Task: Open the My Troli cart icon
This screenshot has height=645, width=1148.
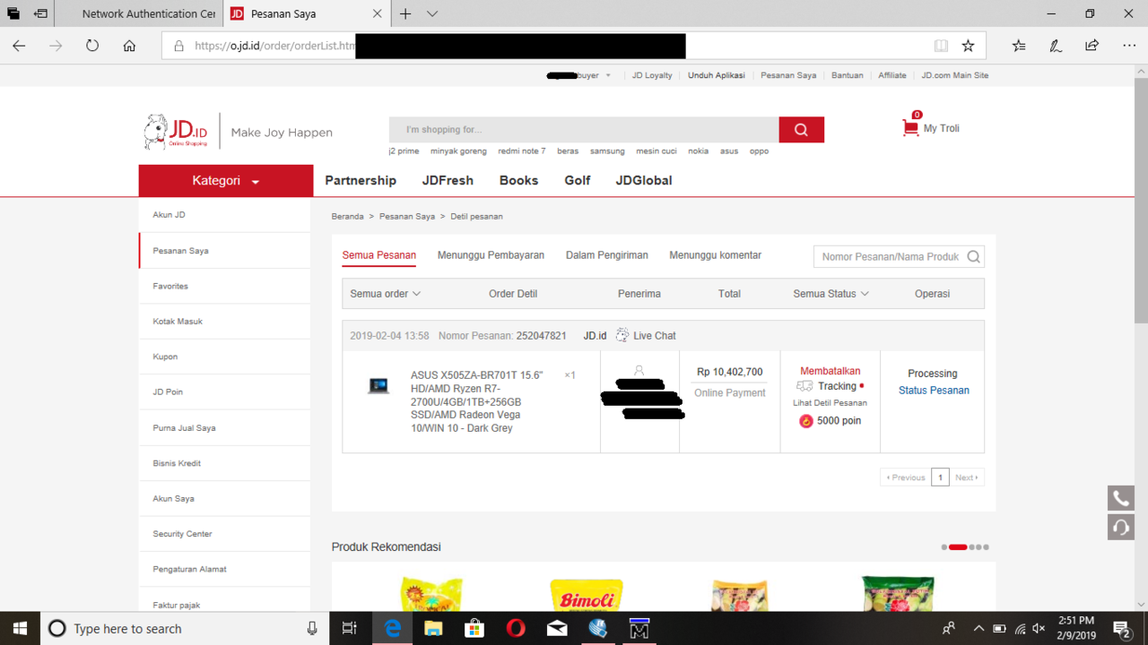Action: tap(910, 127)
